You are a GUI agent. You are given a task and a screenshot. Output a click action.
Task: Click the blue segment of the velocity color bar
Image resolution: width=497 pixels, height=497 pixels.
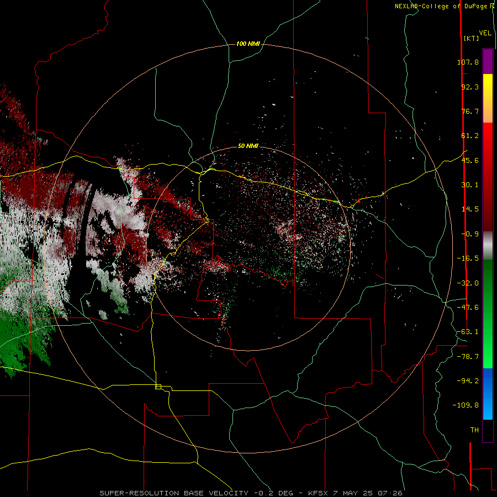coord(488,394)
